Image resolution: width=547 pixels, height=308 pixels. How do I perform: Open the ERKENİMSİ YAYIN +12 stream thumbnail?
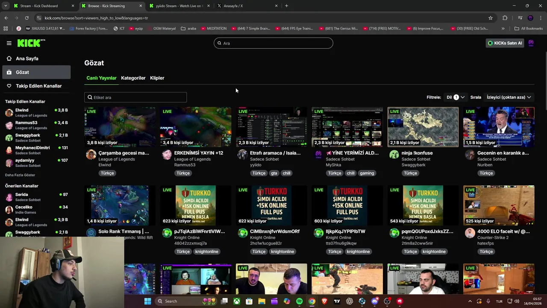coord(196,127)
